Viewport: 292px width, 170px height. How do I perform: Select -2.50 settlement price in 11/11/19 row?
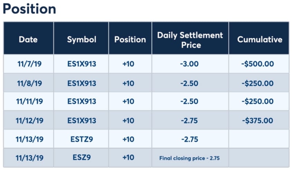[189, 102]
